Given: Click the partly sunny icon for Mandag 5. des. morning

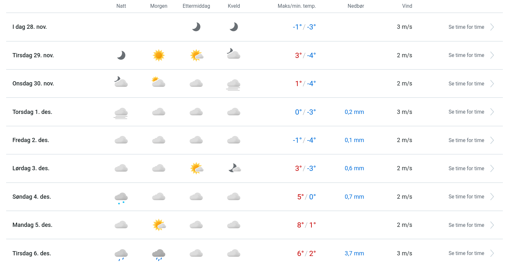Looking at the screenshot, I should tap(159, 225).
